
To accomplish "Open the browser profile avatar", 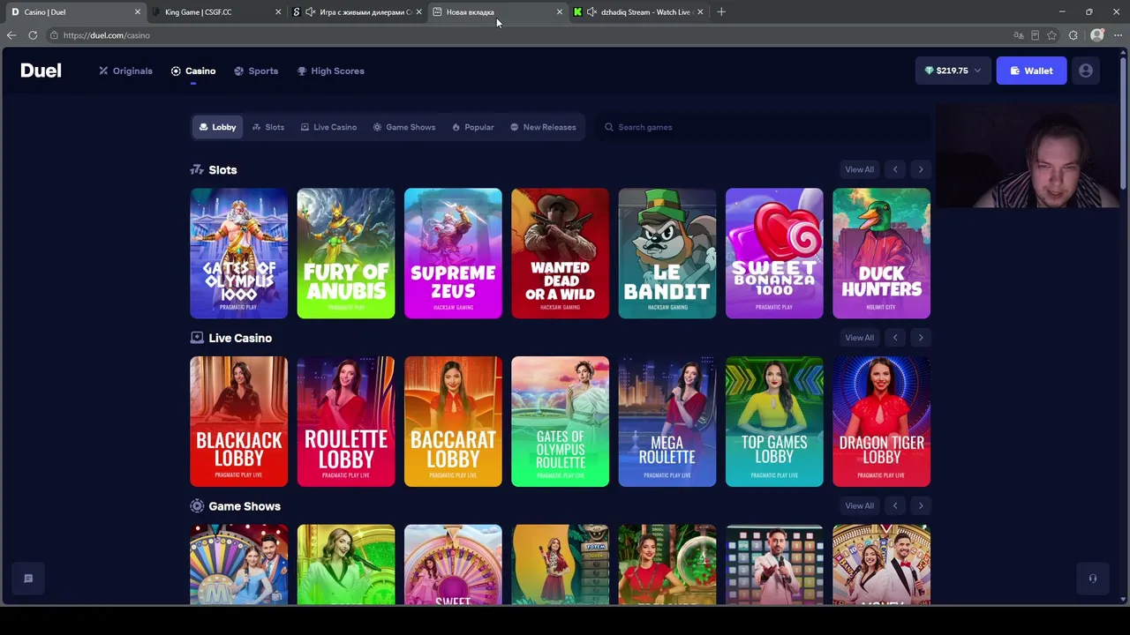I will (x=1096, y=35).
